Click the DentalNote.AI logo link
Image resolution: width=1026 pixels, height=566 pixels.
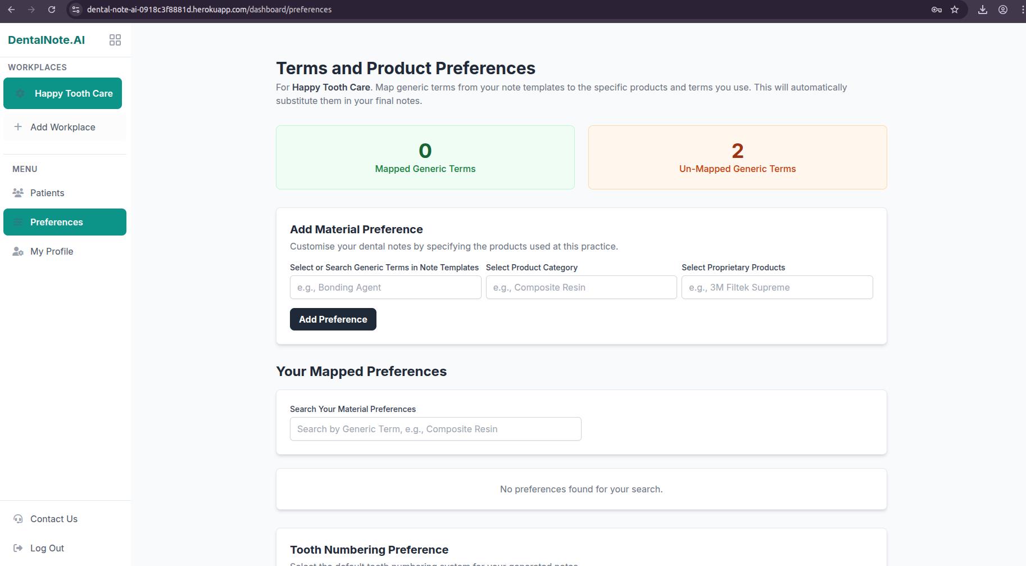tap(47, 40)
